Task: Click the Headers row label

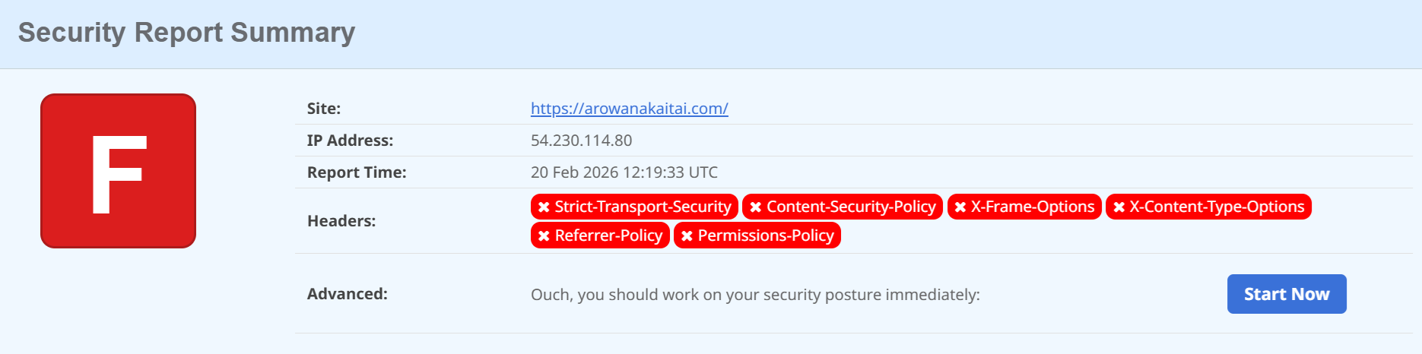Action: coord(341,221)
